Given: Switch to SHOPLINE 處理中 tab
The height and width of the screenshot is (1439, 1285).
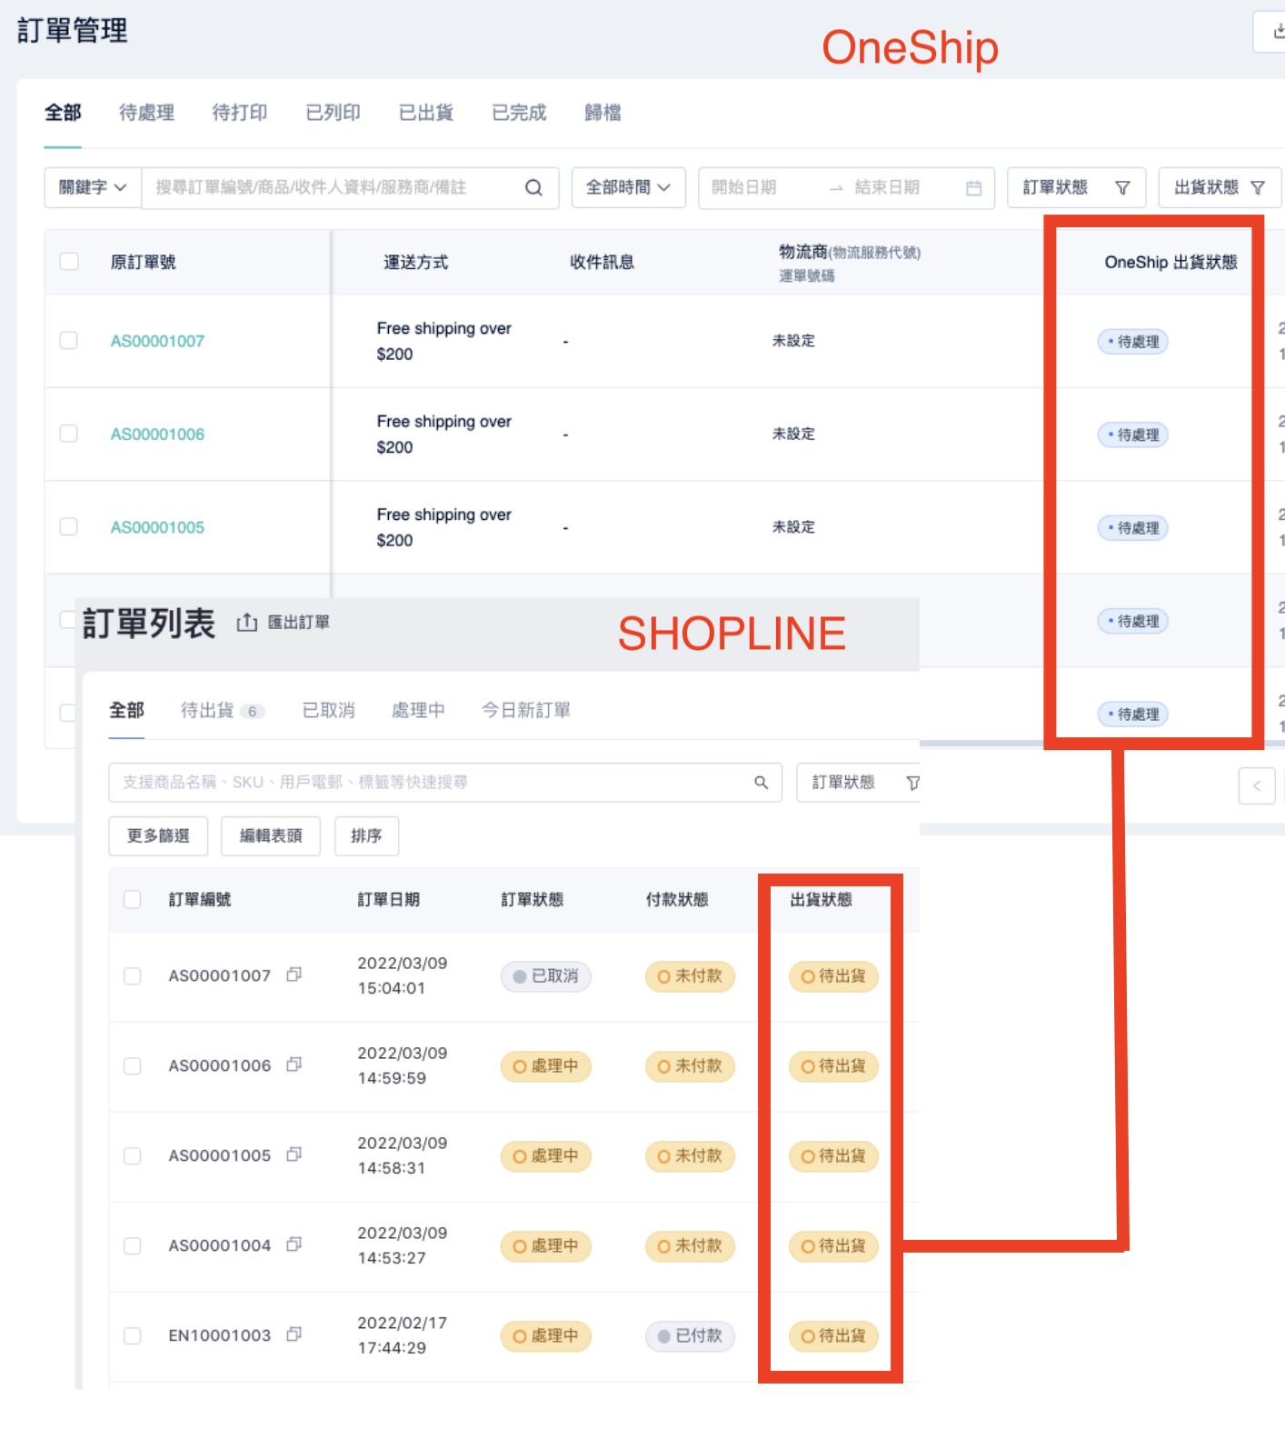Looking at the screenshot, I should 418,710.
